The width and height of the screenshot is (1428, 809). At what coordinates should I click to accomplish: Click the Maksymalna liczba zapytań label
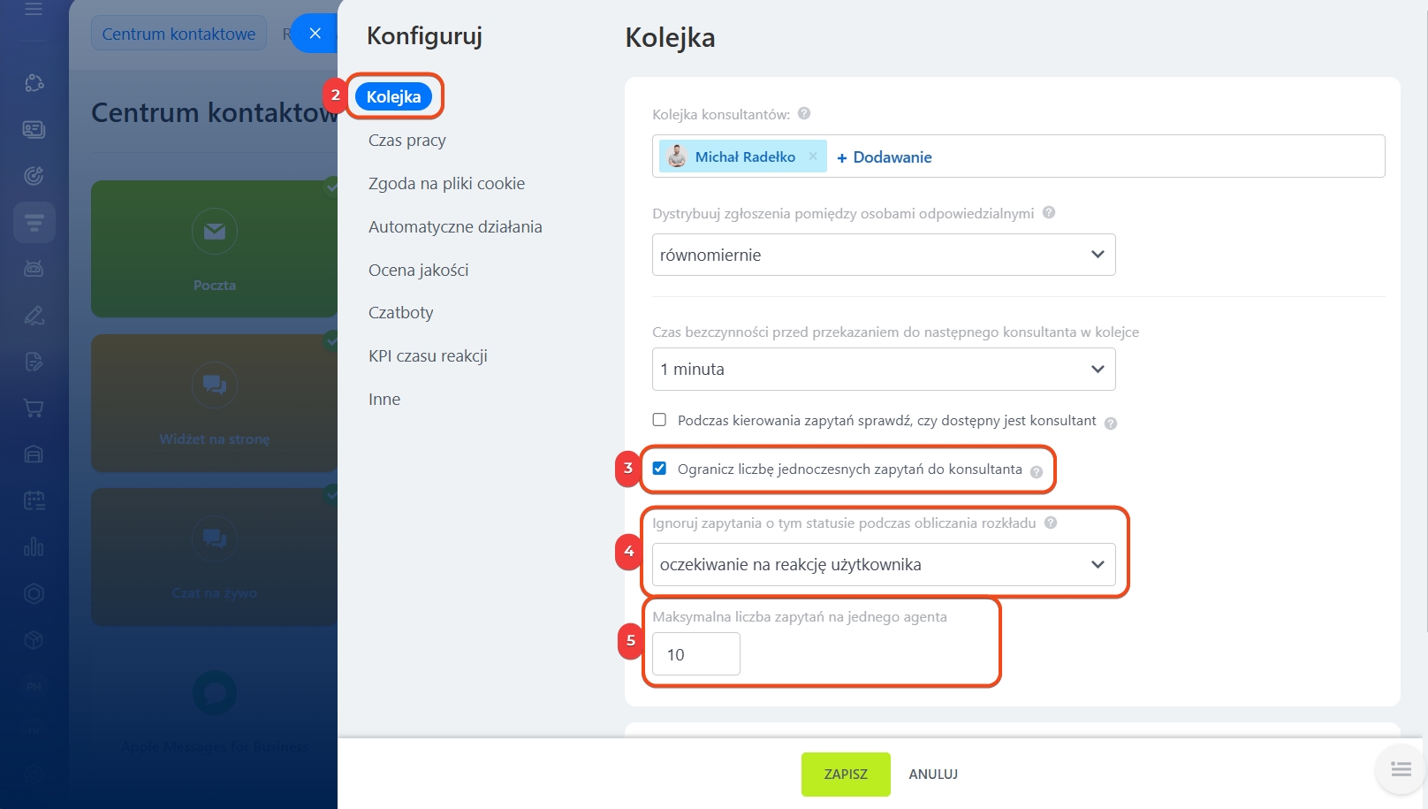800,617
